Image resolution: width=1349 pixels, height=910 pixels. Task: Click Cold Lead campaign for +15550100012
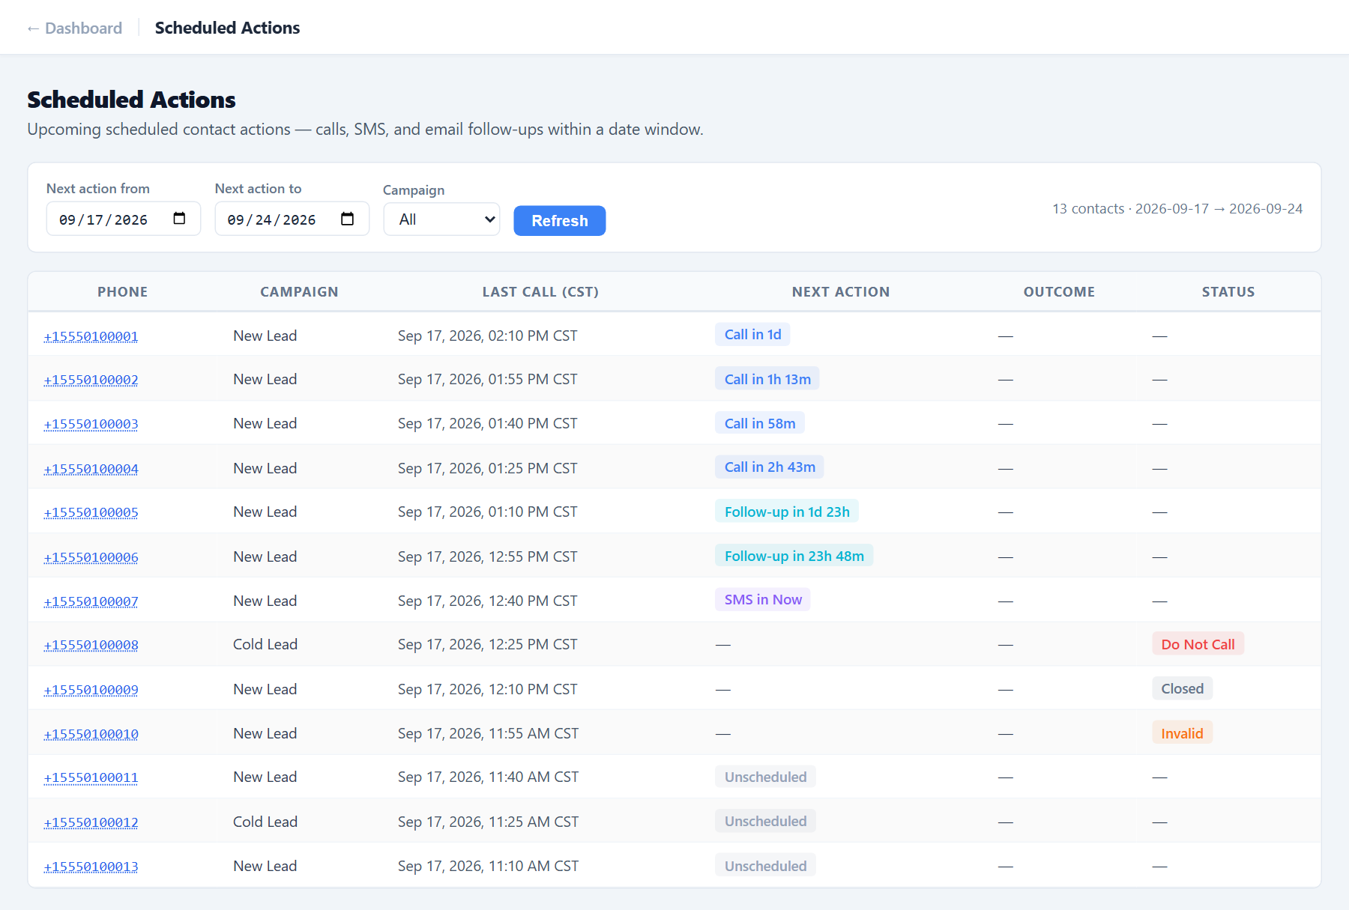[265, 822]
